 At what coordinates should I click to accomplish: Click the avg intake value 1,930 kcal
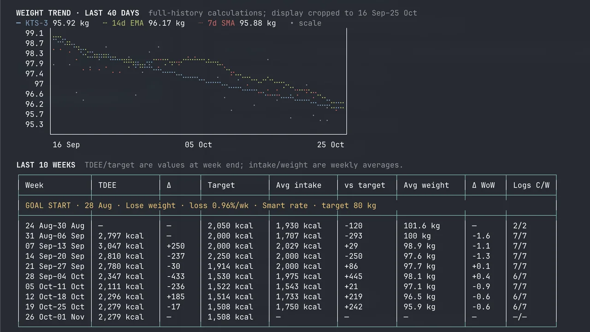(x=299, y=226)
